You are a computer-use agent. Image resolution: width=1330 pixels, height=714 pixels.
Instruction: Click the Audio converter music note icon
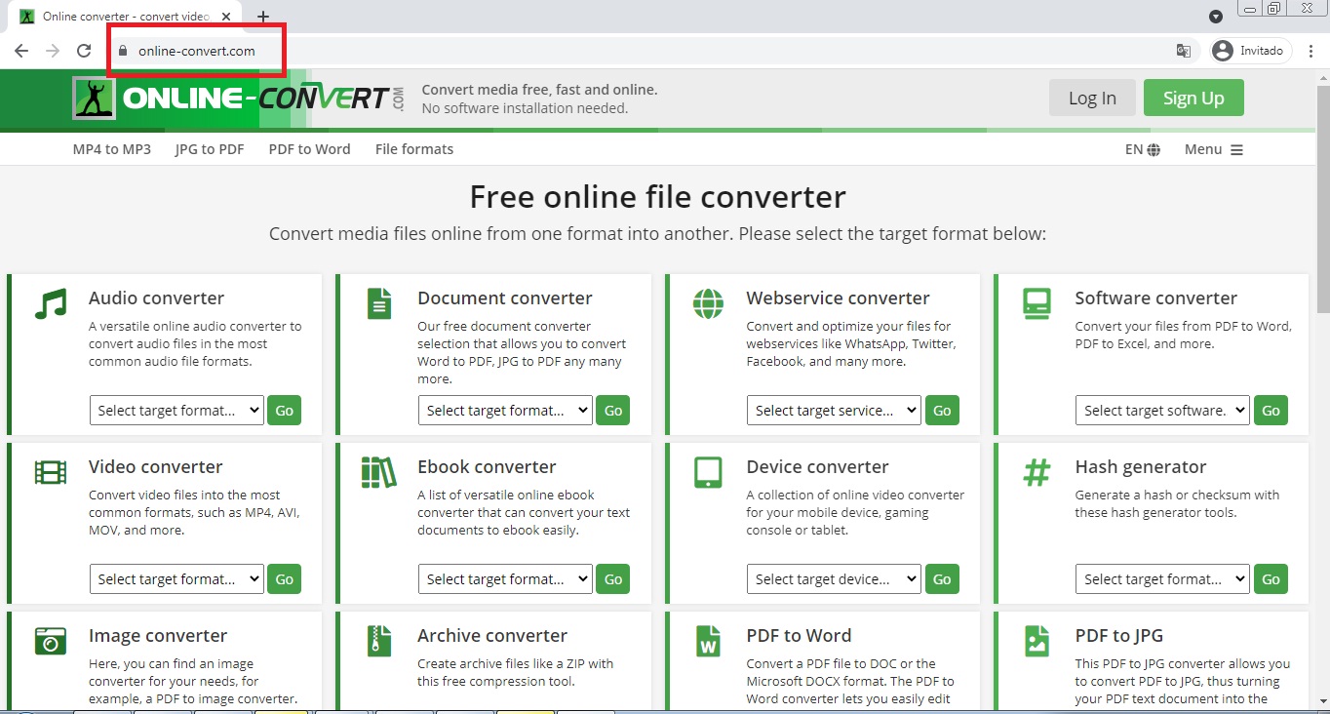coord(50,303)
